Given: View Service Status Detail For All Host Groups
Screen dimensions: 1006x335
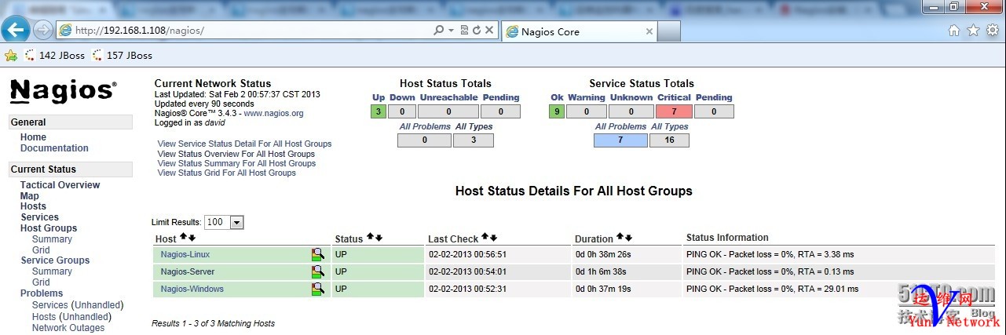Looking at the screenshot, I should 244,144.
